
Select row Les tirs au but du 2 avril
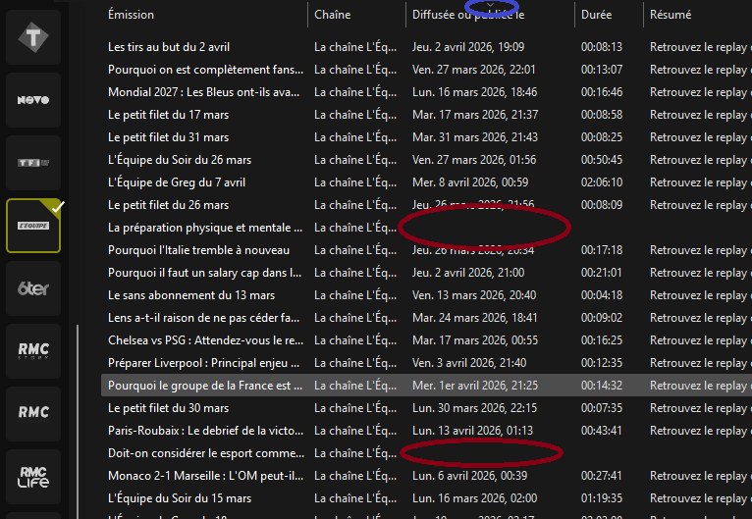click(x=169, y=47)
